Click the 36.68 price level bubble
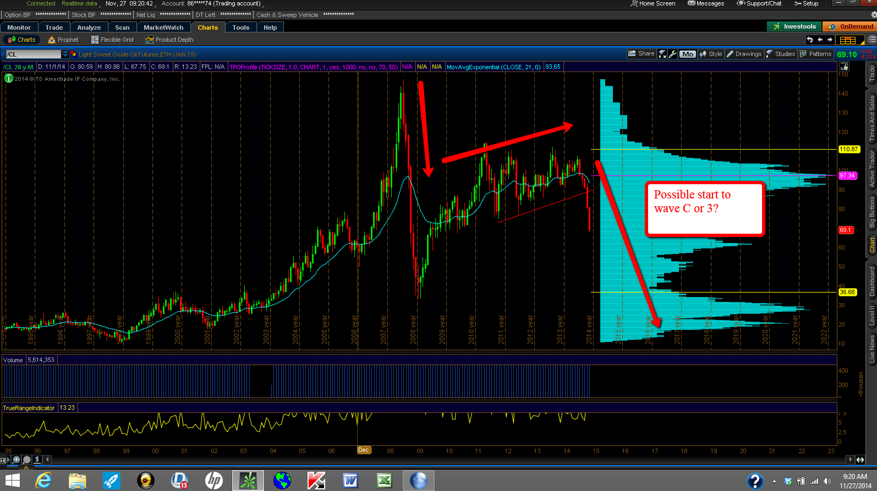877x491 pixels. 847,292
